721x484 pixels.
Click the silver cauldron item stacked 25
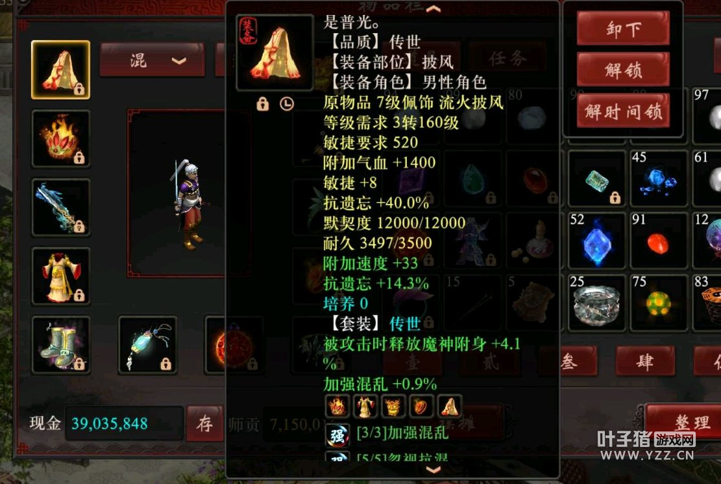(x=596, y=303)
